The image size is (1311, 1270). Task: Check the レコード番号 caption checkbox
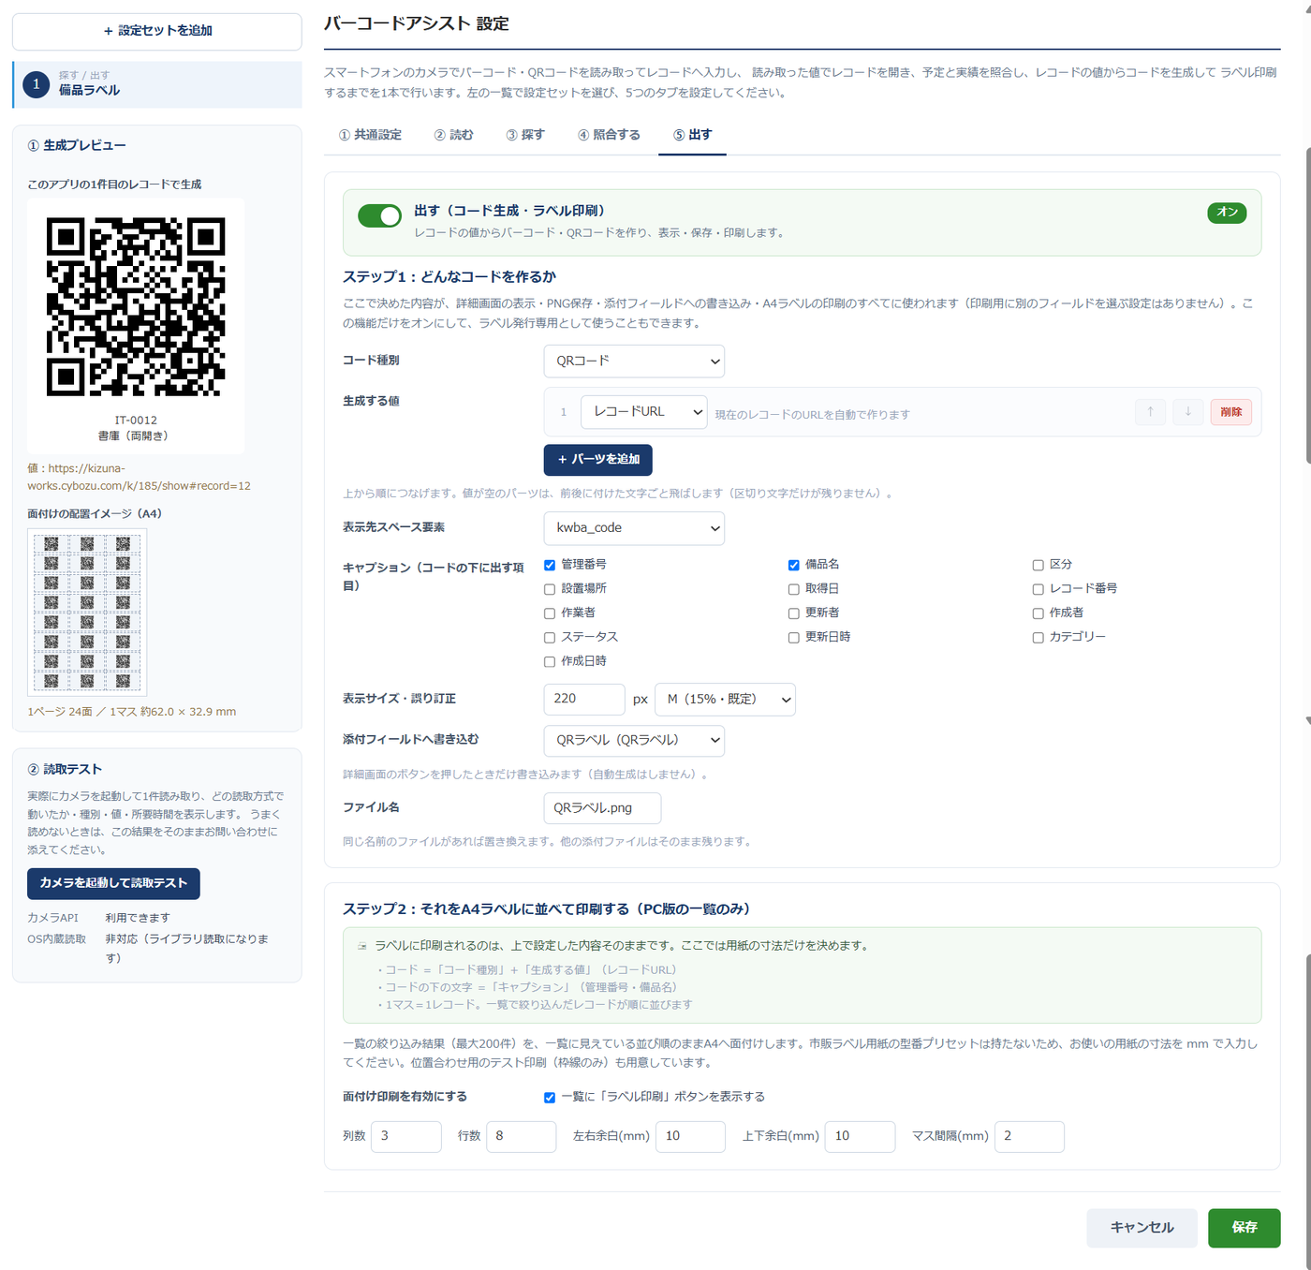[1038, 589]
